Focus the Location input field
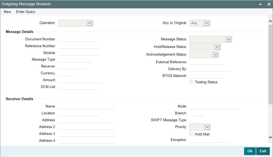 79,113
